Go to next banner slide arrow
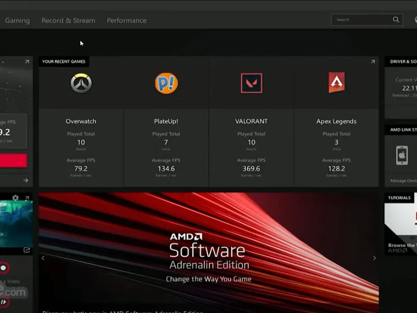This screenshot has height=313, width=417. point(374,258)
